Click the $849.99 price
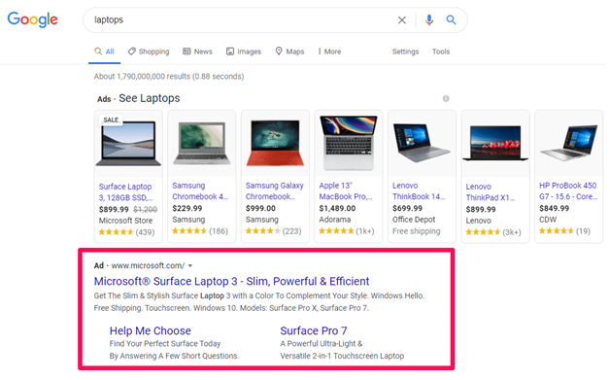The image size is (610, 380). tap(554, 208)
